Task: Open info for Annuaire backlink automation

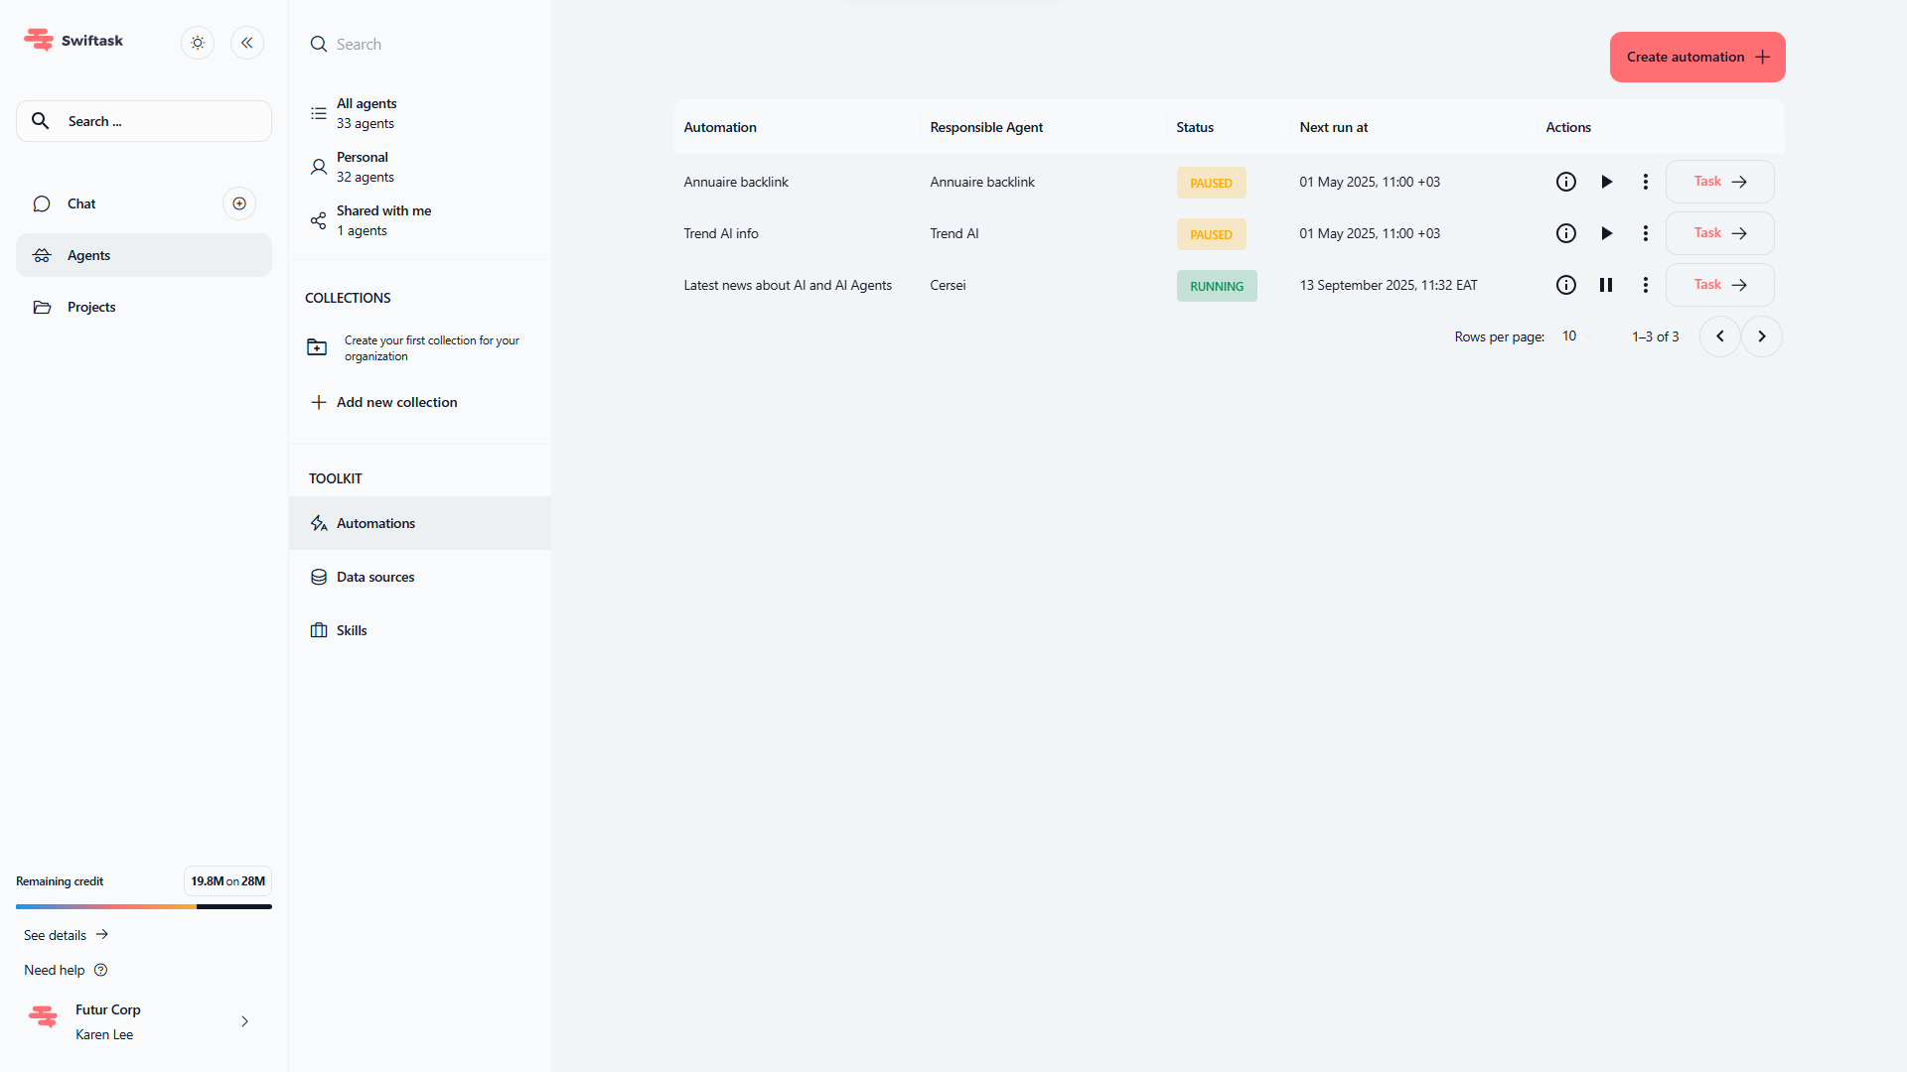Action: pos(1565,182)
